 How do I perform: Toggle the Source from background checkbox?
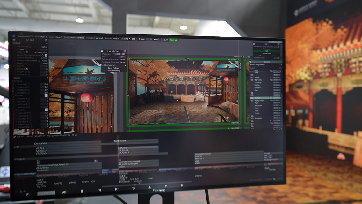click(46, 55)
